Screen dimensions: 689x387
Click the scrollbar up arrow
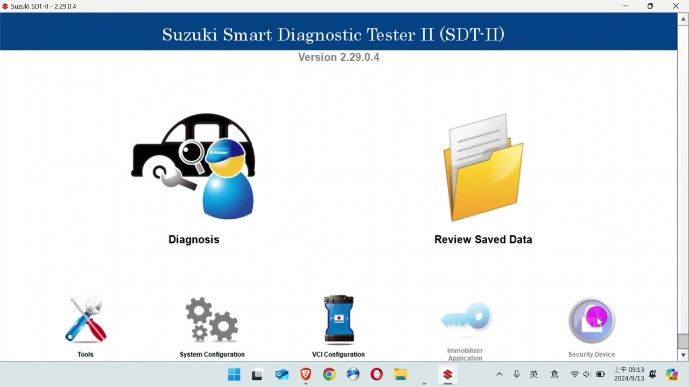683,19
